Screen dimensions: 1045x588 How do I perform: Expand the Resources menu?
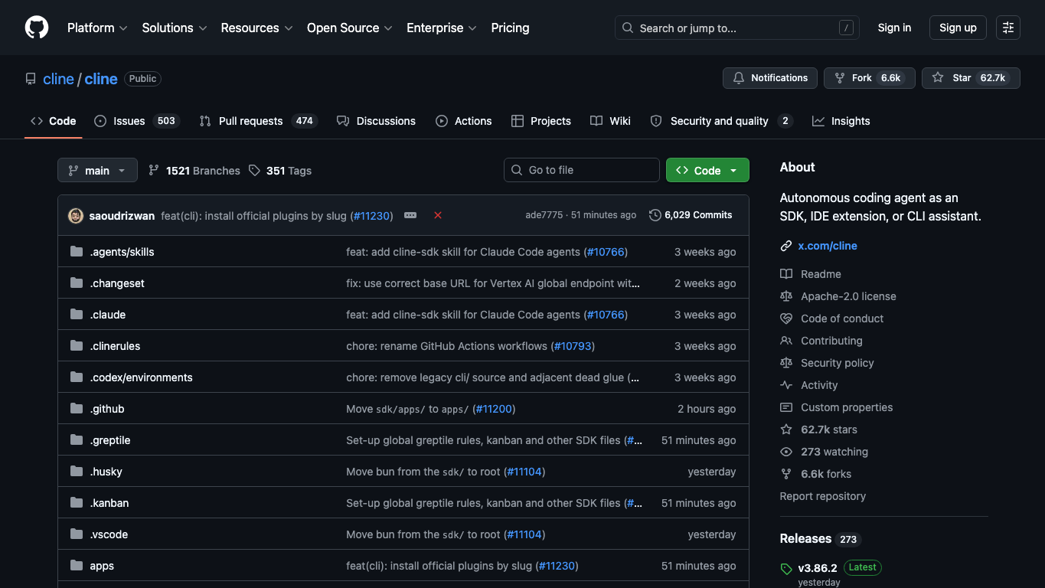[x=256, y=28]
